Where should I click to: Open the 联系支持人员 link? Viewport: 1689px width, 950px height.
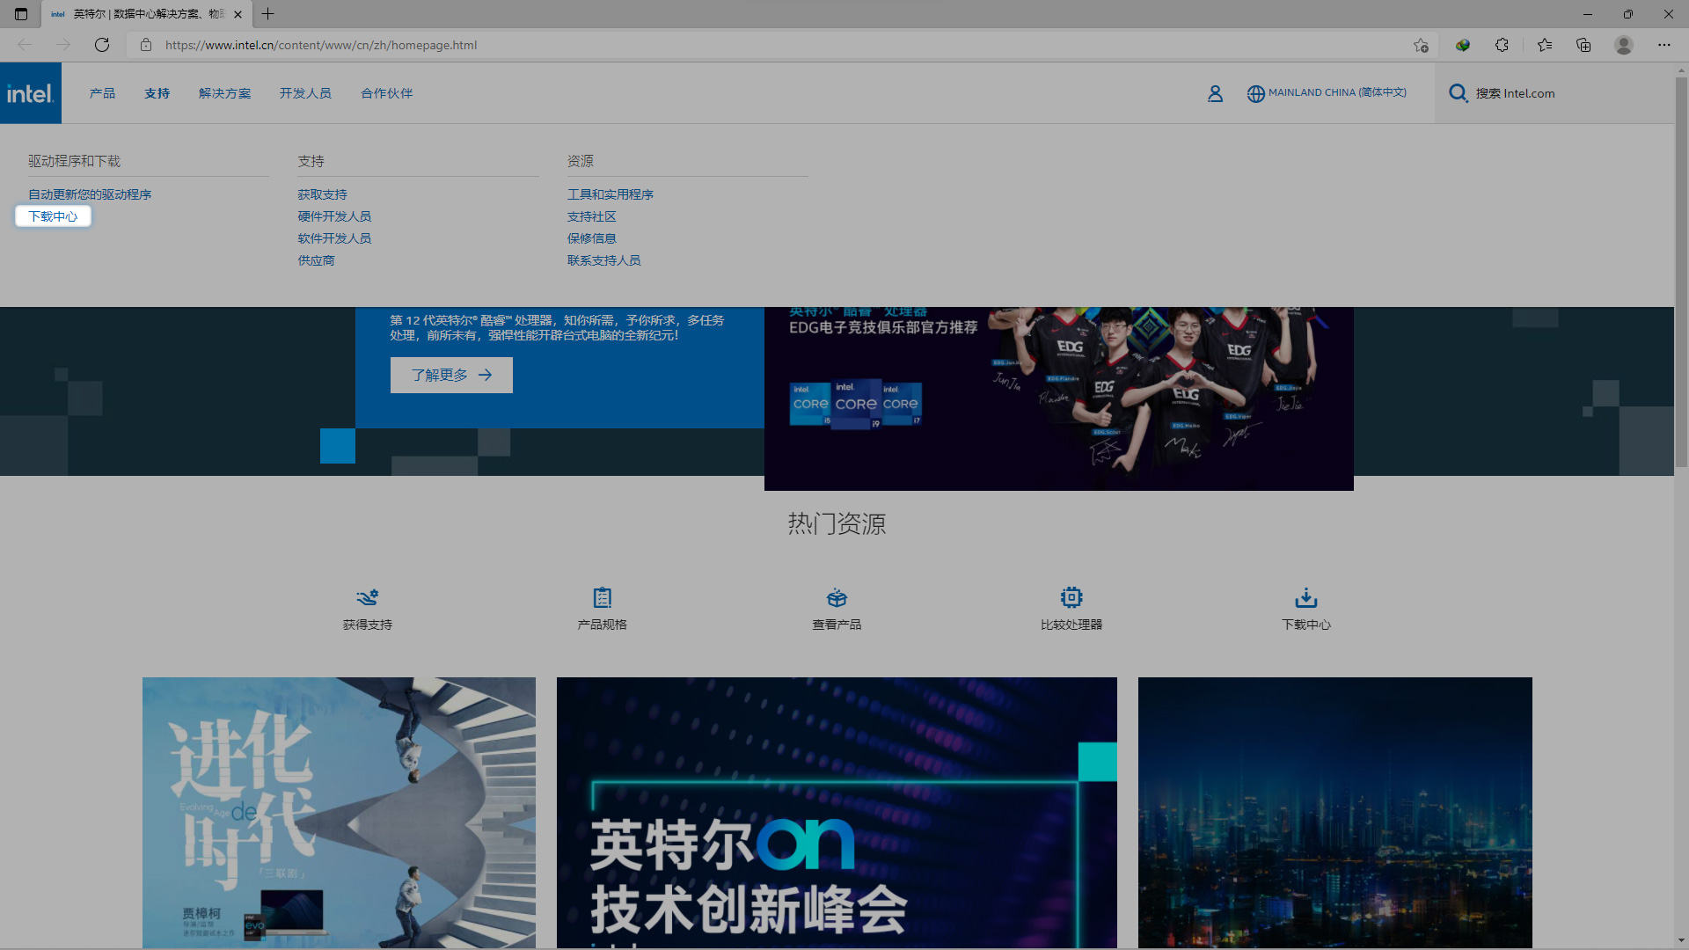pyautogui.click(x=603, y=260)
